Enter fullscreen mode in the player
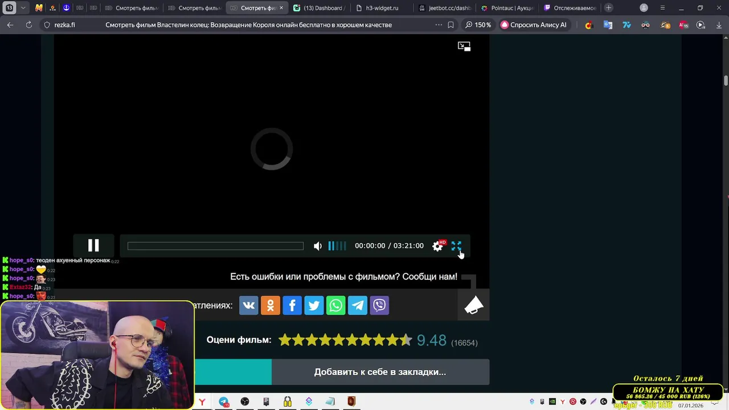Screen dimensions: 729x410 456,246
